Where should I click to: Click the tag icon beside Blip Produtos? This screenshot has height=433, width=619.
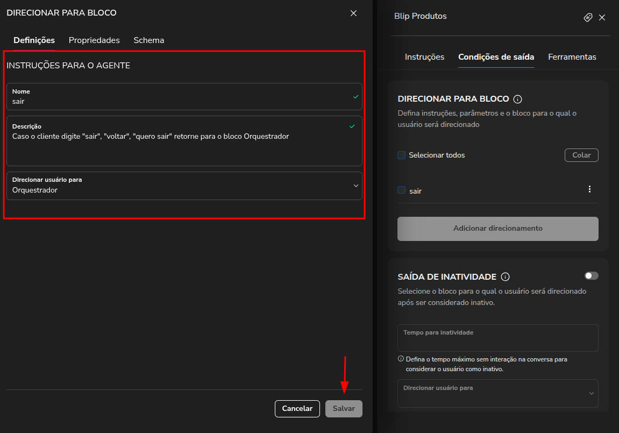coord(588,18)
